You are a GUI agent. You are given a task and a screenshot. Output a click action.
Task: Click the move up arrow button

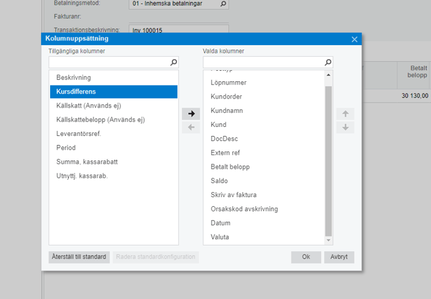(x=345, y=113)
